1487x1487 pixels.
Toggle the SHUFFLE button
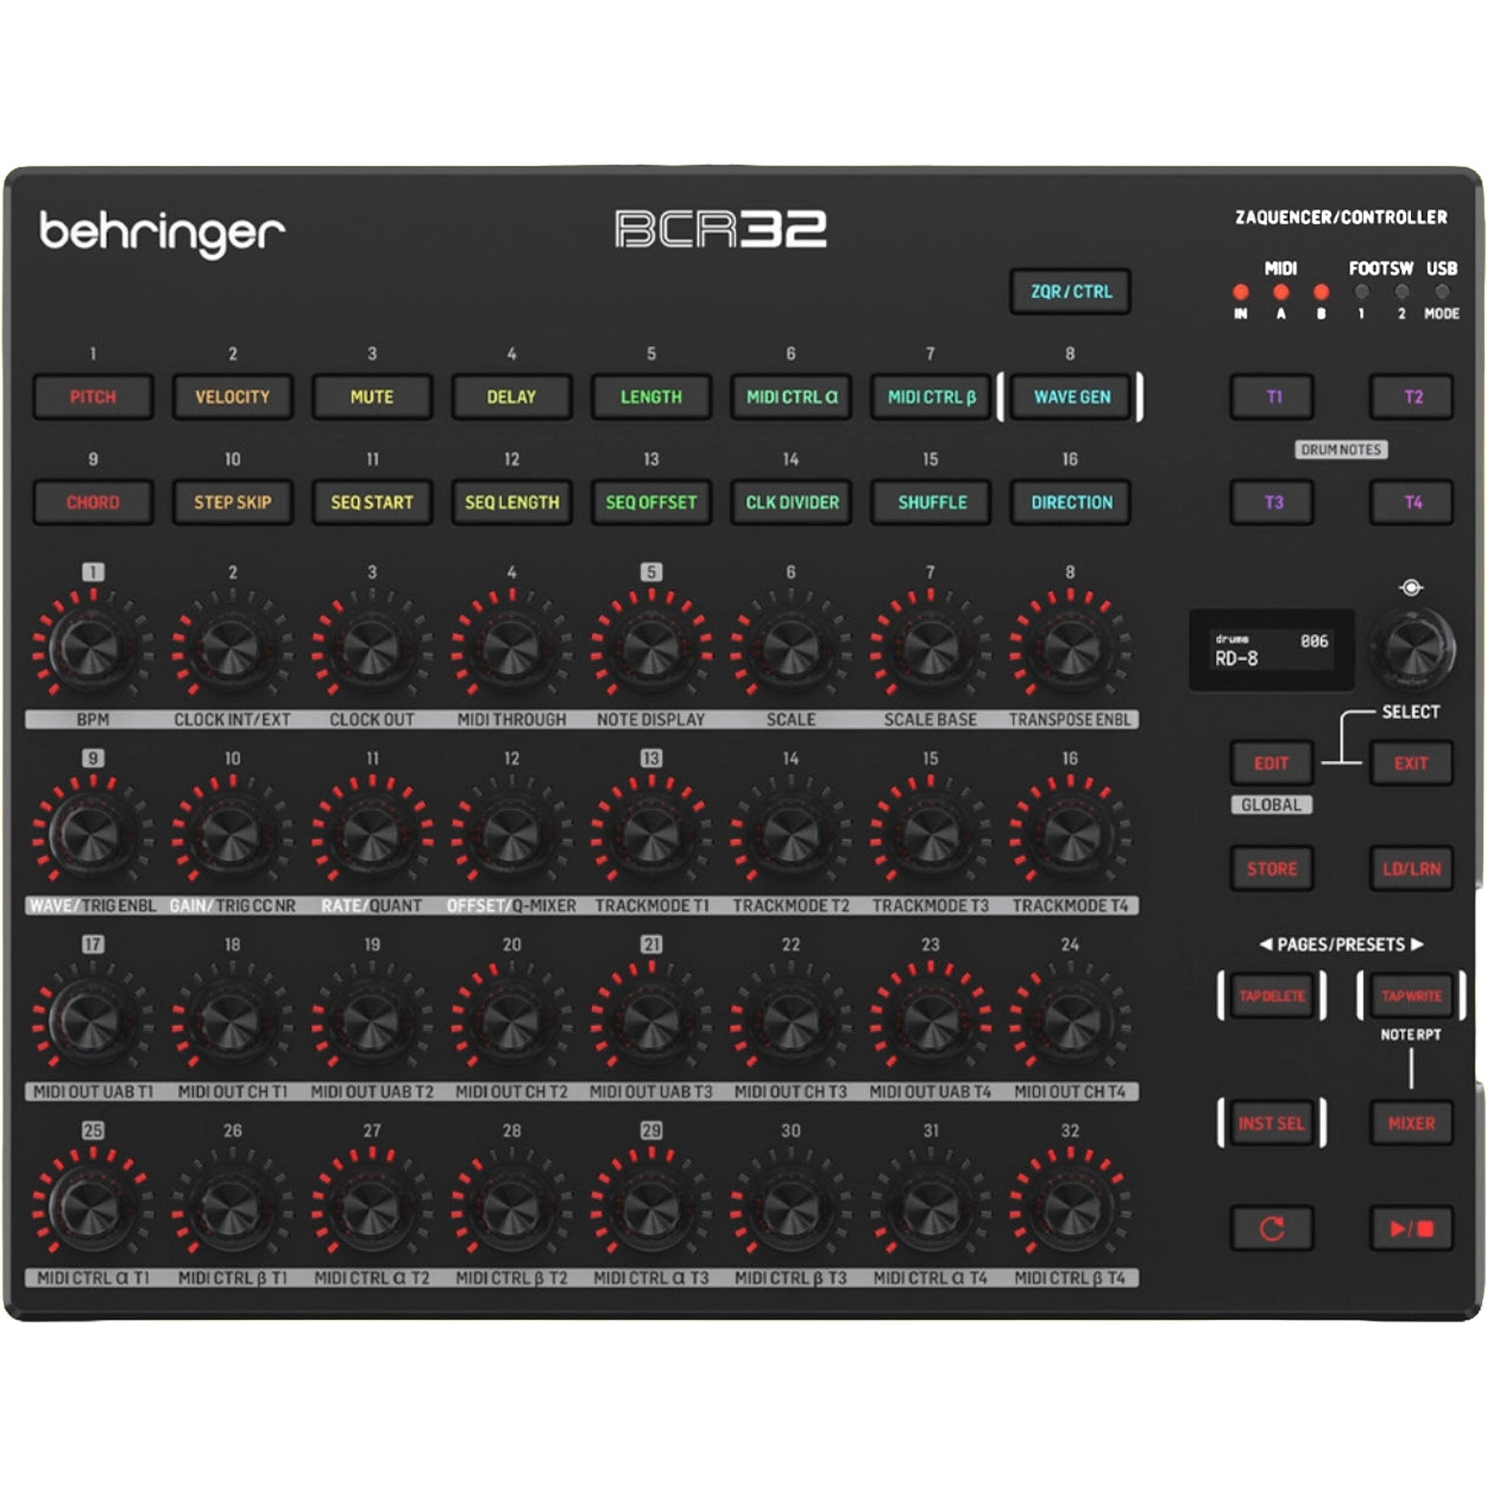click(931, 503)
